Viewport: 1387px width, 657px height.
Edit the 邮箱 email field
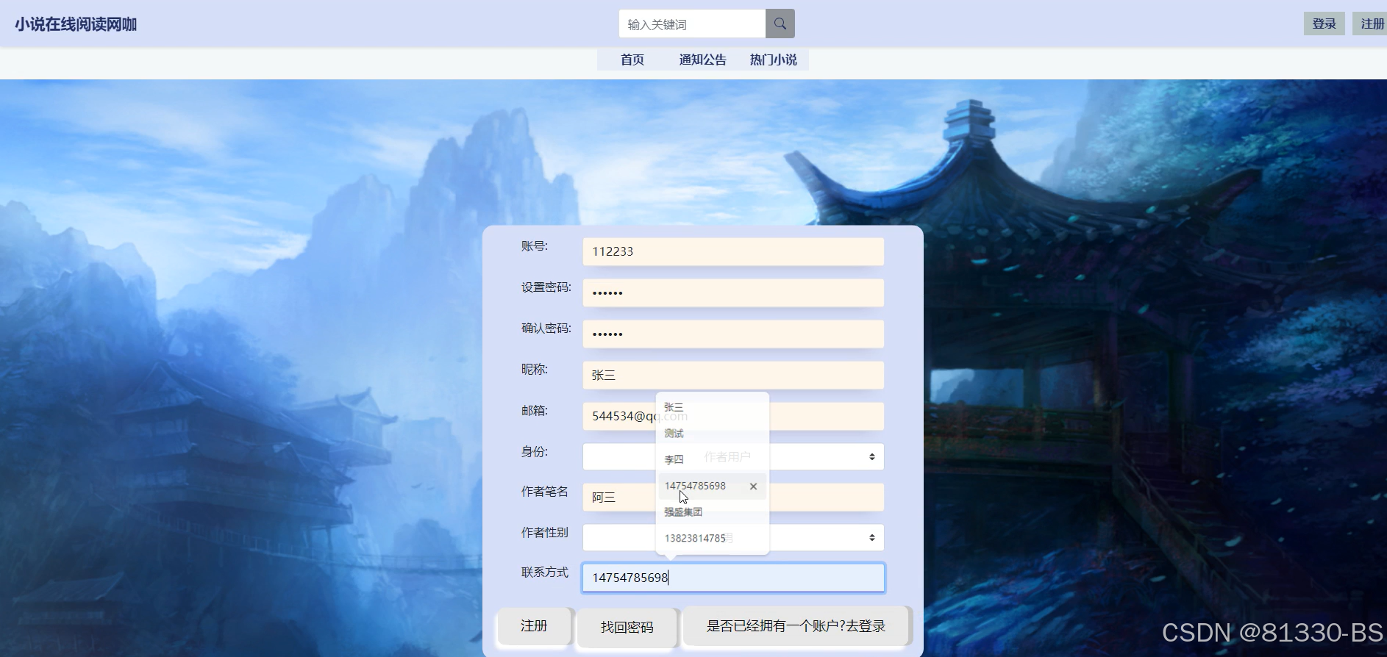click(733, 416)
